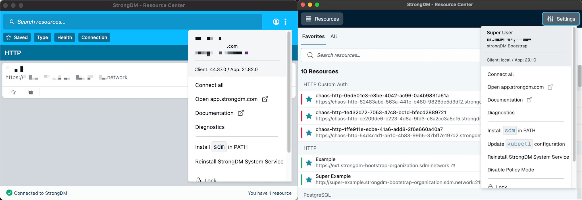Viewport: 582px width, 200px height.
Task: Open the user account icon in left window
Action: 276,22
